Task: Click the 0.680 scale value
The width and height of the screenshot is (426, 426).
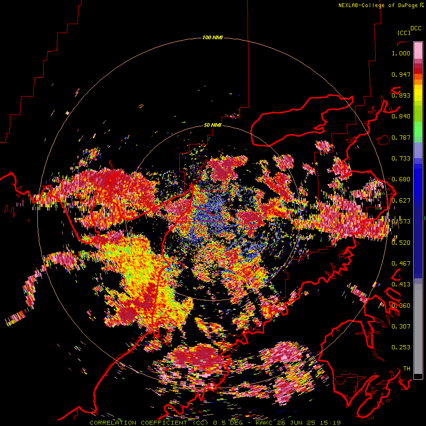Action: click(x=401, y=179)
